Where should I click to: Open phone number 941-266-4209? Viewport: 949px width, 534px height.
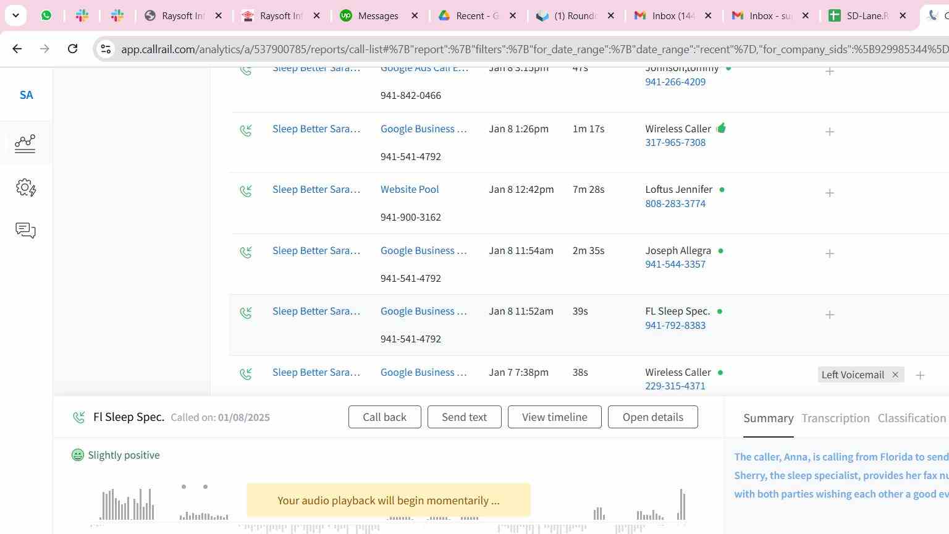pos(675,82)
